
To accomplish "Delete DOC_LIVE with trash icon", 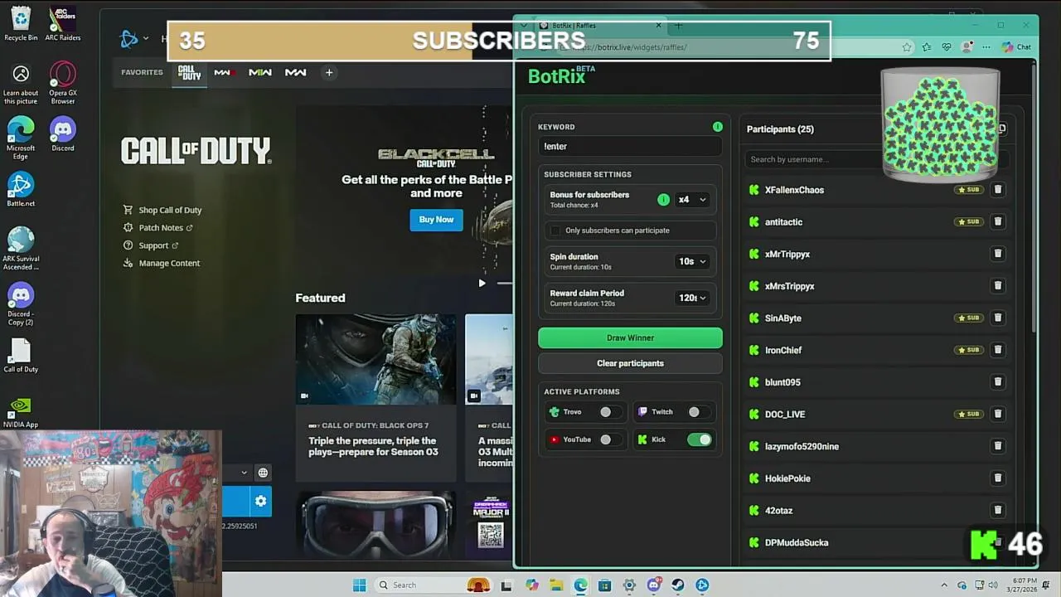I will tap(998, 414).
